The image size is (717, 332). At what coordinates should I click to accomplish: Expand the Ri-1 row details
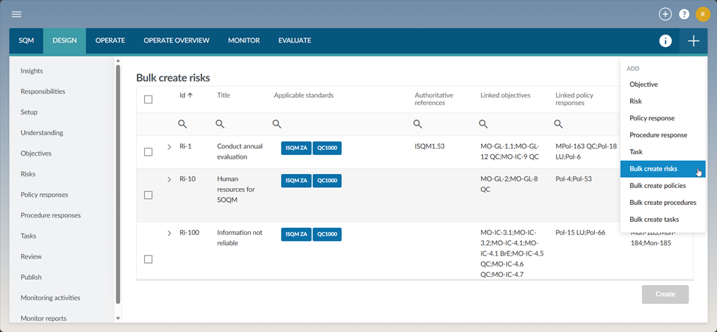pos(169,147)
